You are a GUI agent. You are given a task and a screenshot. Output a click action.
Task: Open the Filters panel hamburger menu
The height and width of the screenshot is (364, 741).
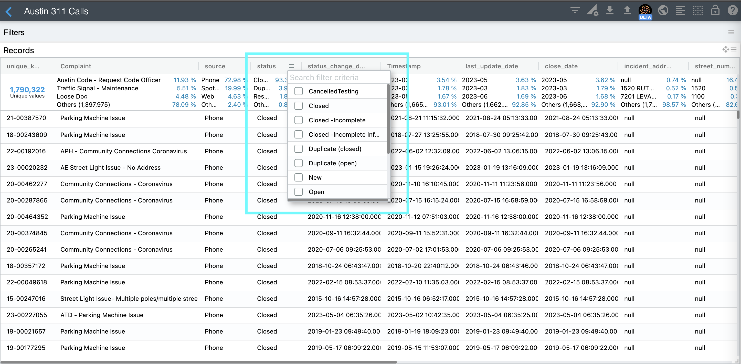point(731,32)
